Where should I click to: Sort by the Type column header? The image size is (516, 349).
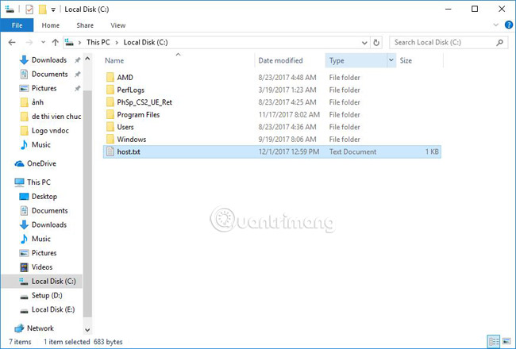click(337, 60)
